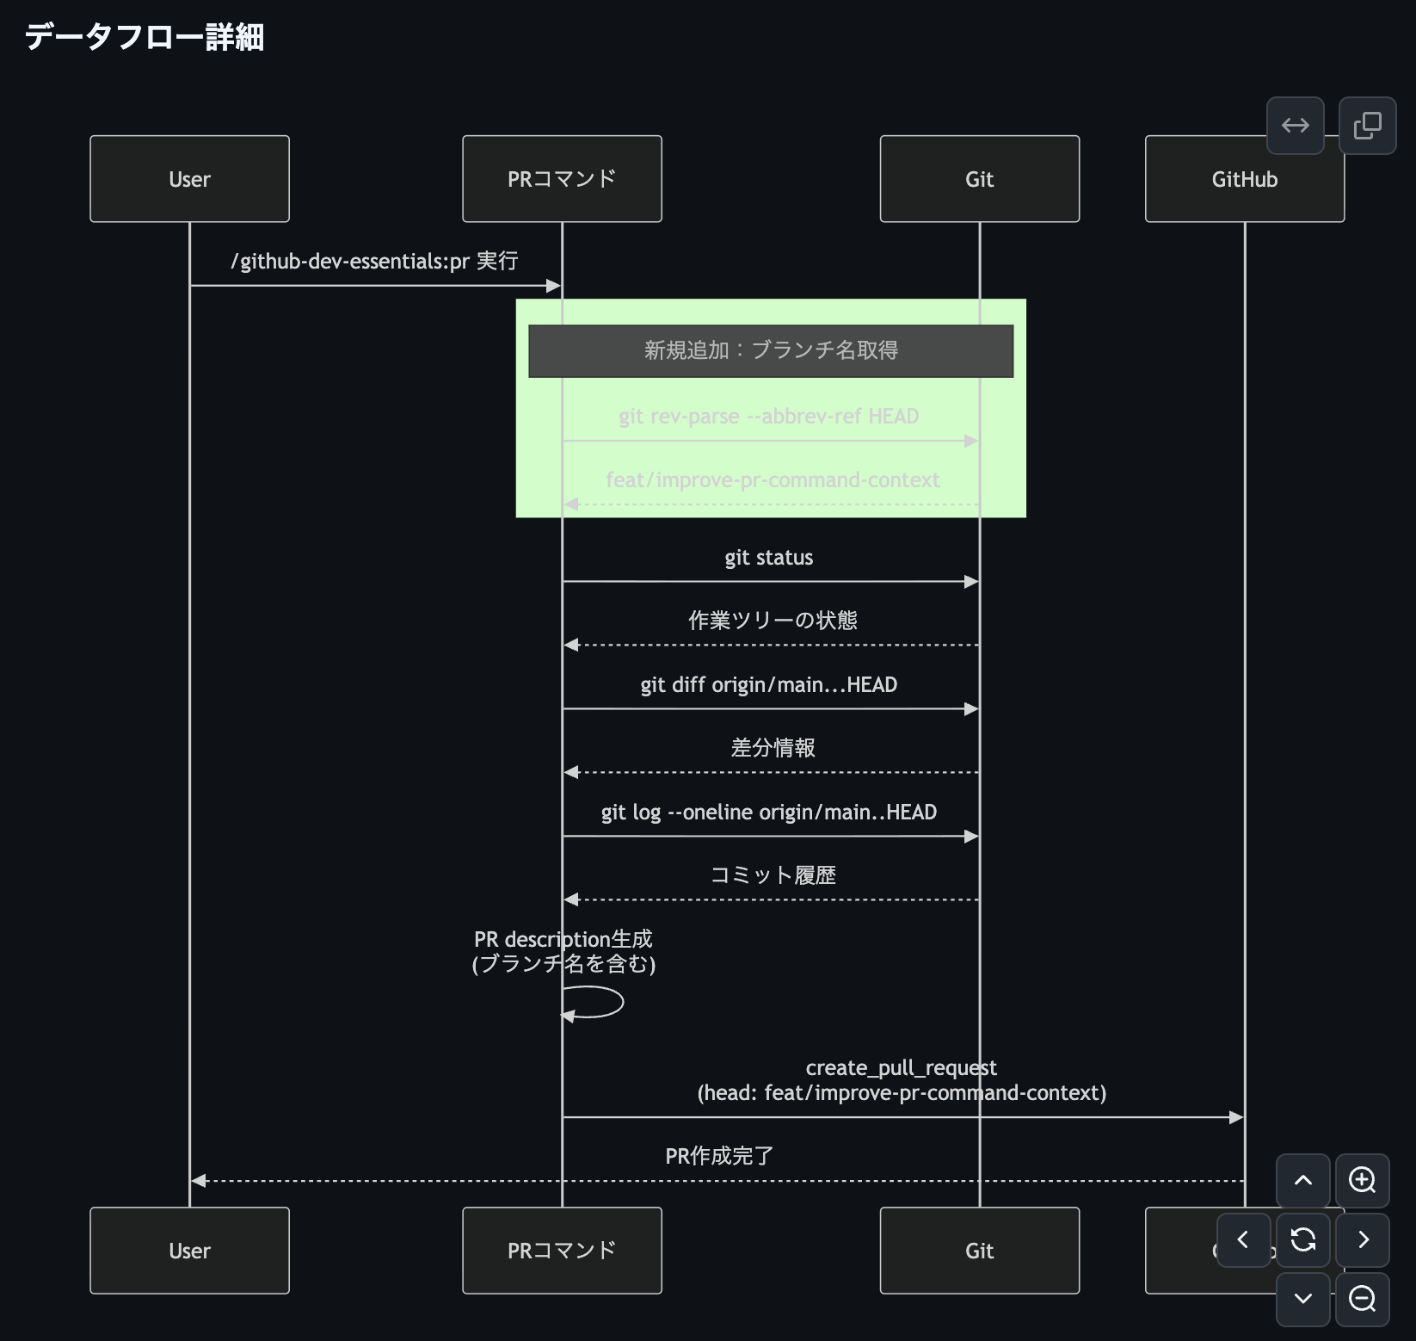The image size is (1416, 1341).
Task: Click the コミット履歴 reply label
Action: point(773,875)
